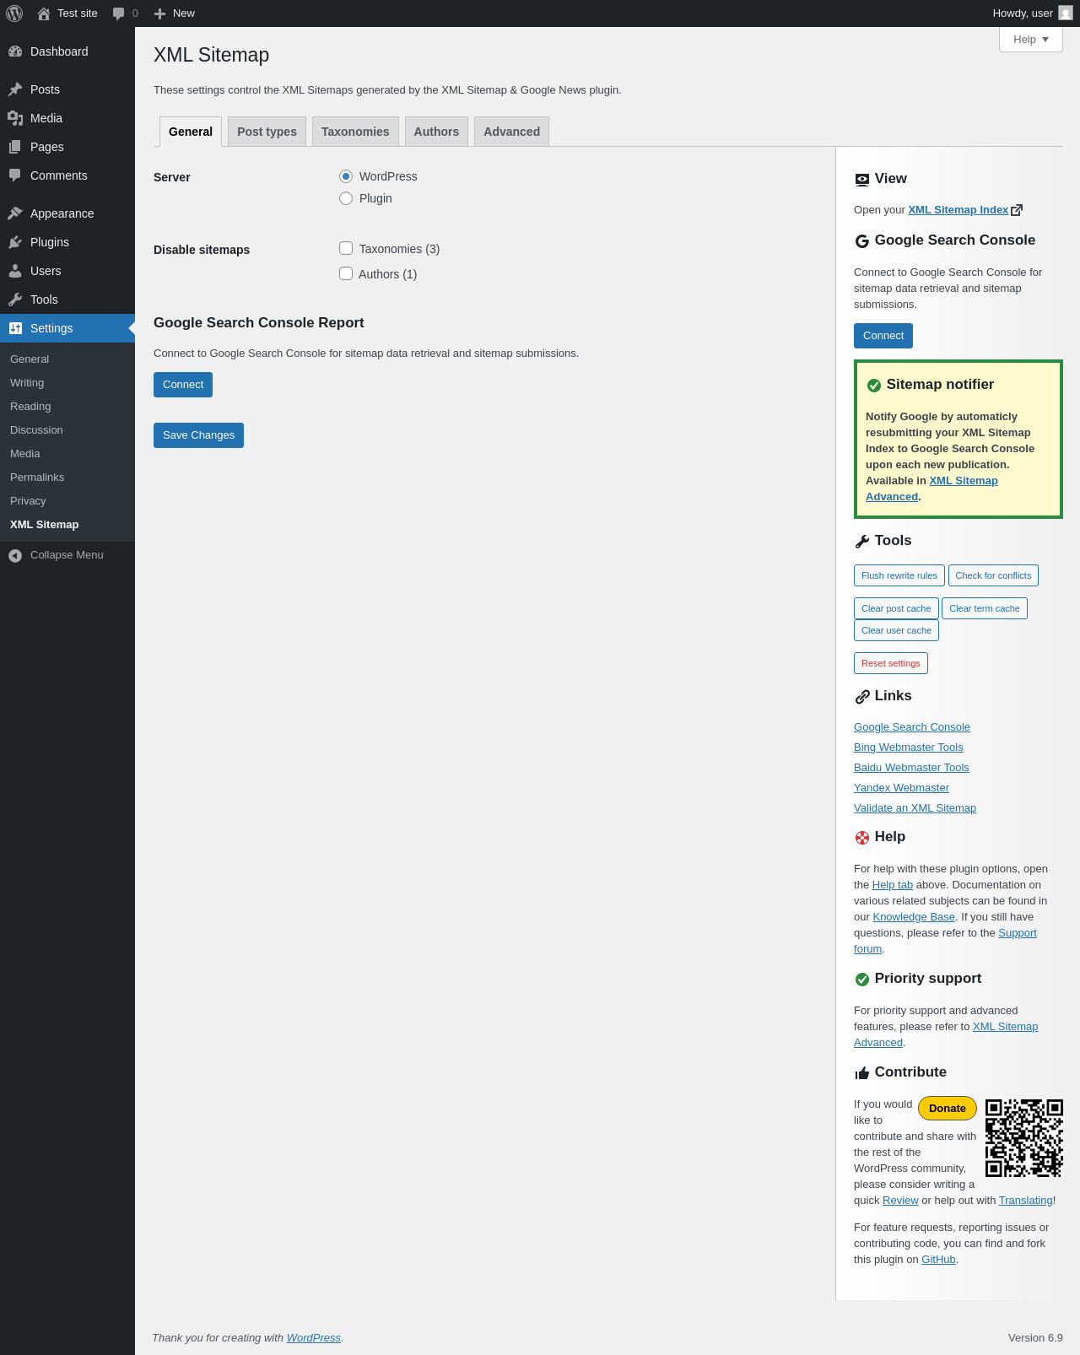The height and width of the screenshot is (1355, 1080).
Task: Click the user avatar in the admin bar
Action: tap(1066, 13)
